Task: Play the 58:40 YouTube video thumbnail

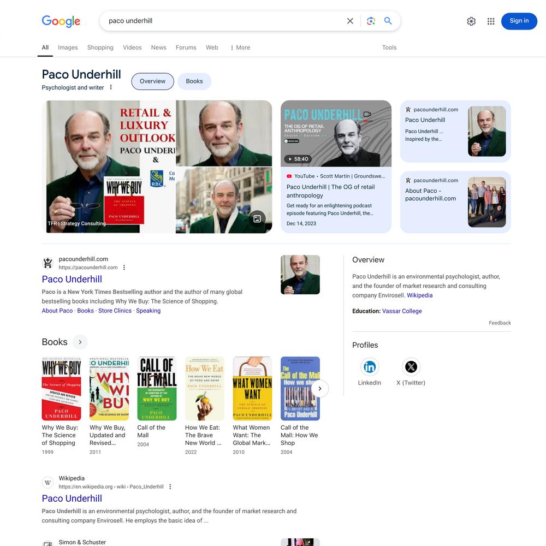Action: tap(336, 133)
